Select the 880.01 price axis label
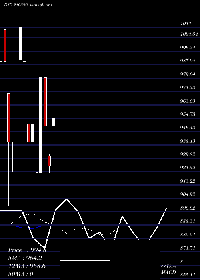Viewport: 200px width, 280px height. click(x=188, y=234)
